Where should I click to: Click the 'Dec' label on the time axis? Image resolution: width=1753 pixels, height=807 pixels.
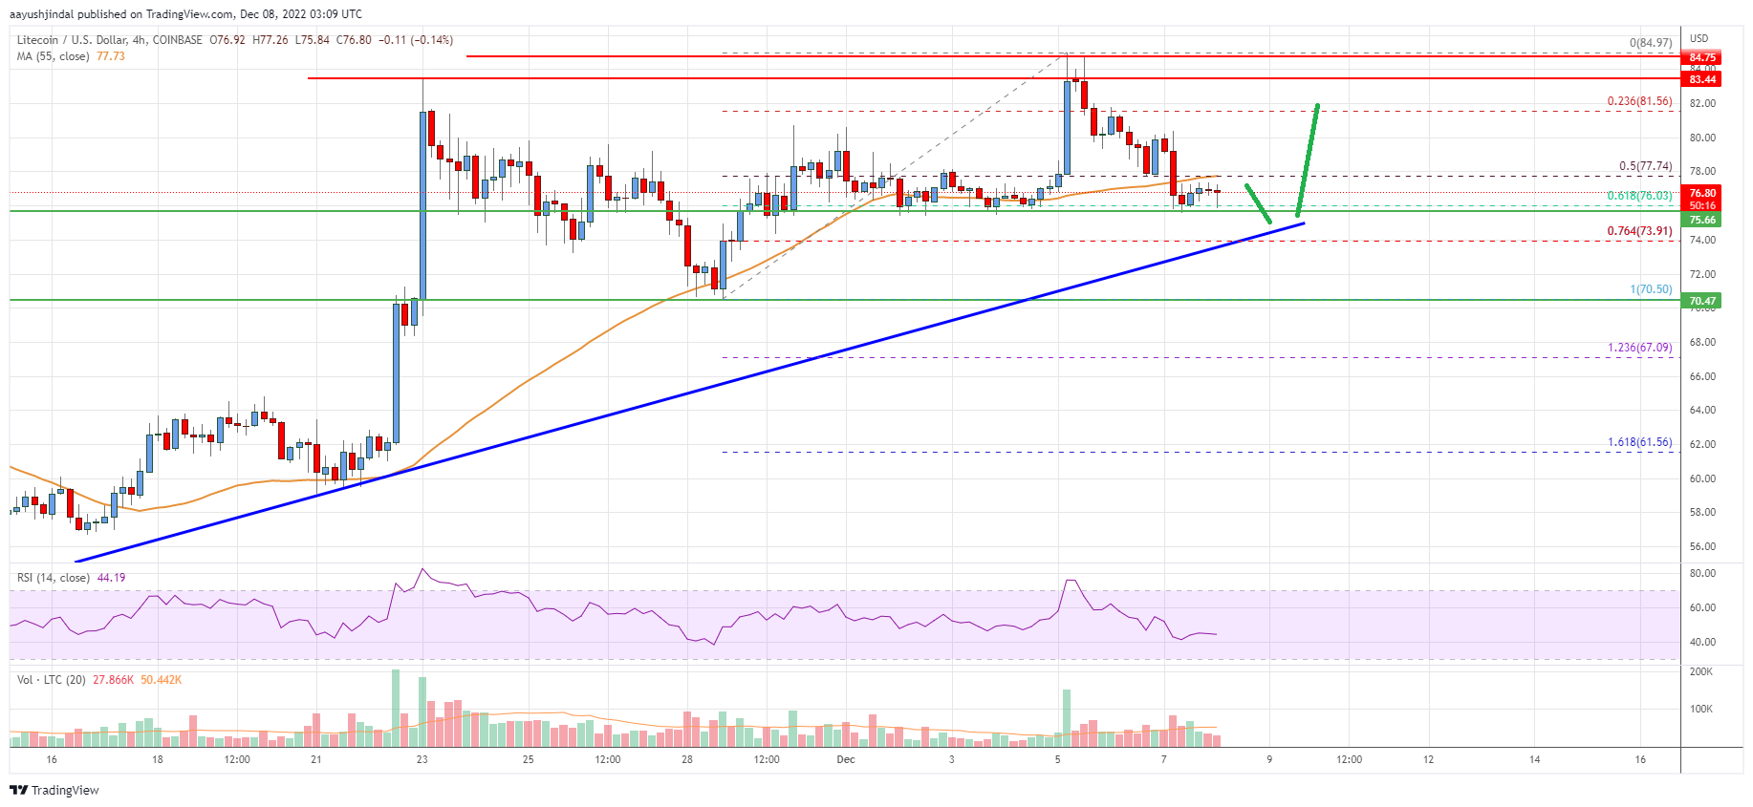point(846,760)
